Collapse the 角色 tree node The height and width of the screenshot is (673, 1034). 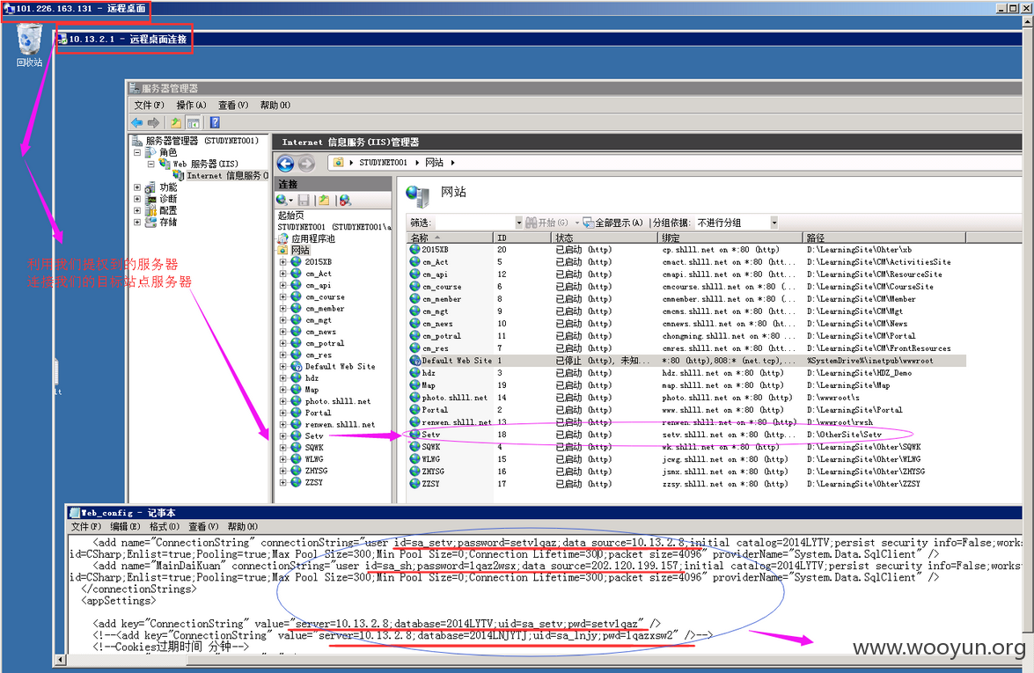coord(138,152)
